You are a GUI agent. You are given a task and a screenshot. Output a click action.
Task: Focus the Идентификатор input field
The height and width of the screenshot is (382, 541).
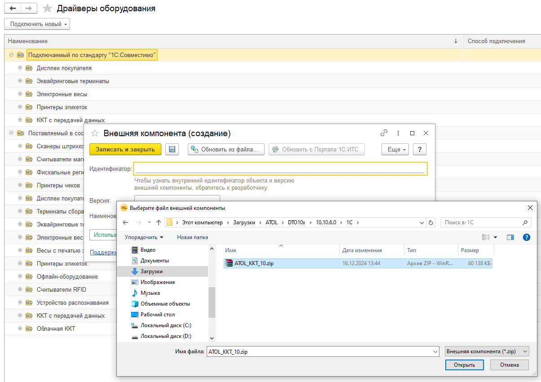click(281, 169)
